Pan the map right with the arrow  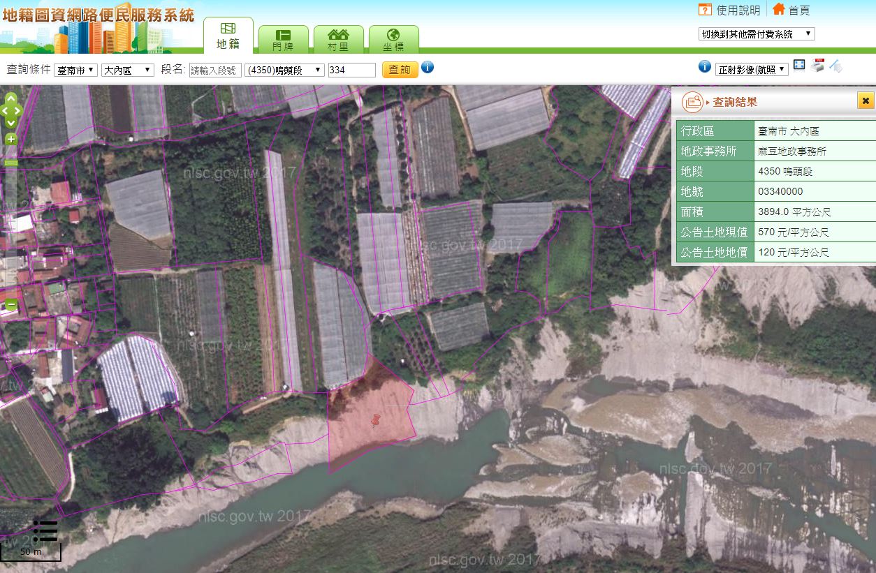pos(19,110)
